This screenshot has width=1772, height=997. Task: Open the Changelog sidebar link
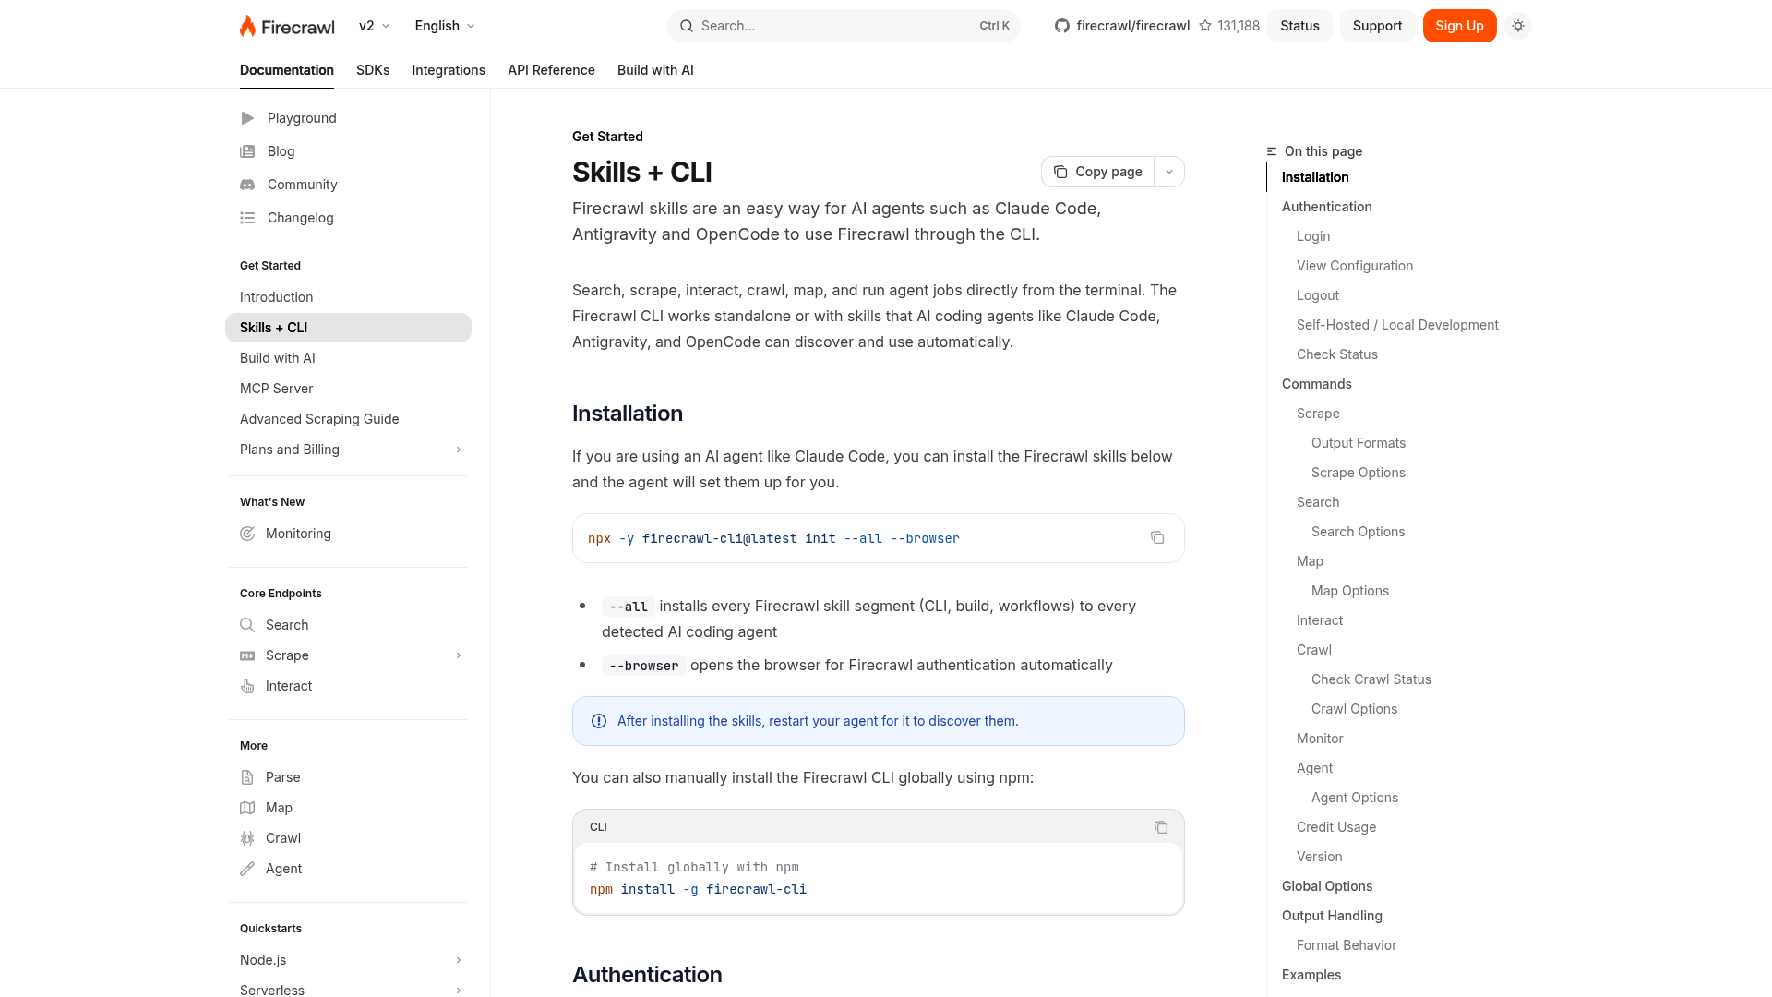[300, 218]
